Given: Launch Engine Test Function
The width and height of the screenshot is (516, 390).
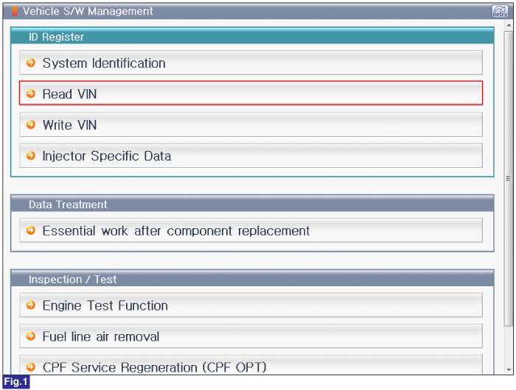Looking at the screenshot, I should click(x=251, y=305).
